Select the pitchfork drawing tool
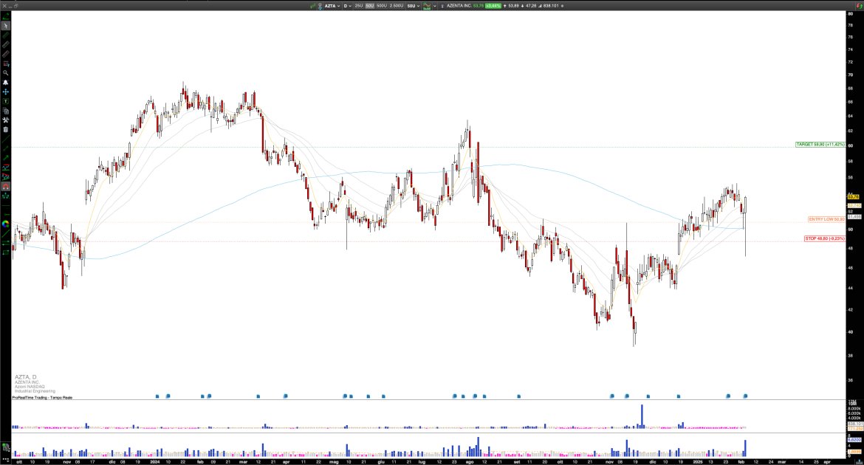 (x=5, y=196)
